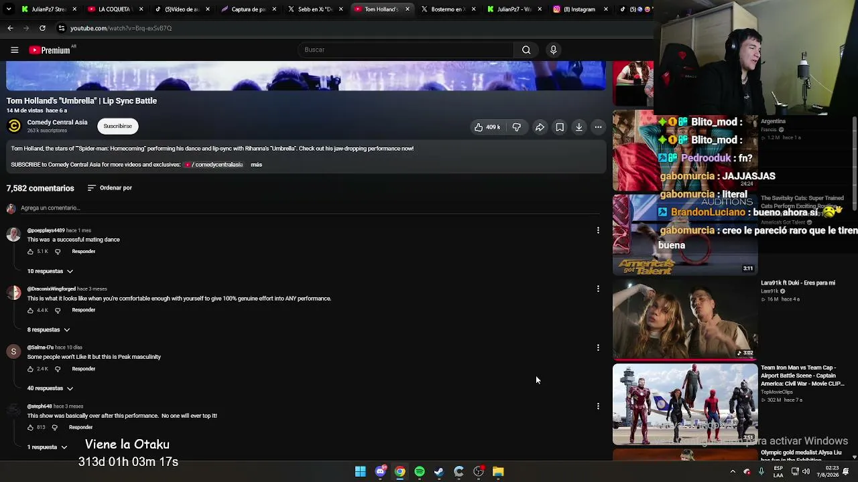Open America's Got Talent Savitsky Cats thumbnail

click(685, 235)
